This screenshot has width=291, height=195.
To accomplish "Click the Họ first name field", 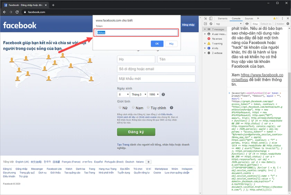I will [x=136, y=59].
